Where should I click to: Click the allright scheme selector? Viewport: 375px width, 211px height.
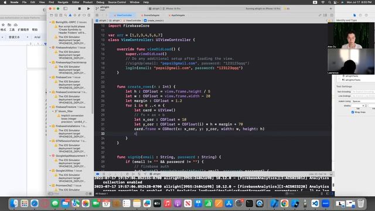[154, 8]
